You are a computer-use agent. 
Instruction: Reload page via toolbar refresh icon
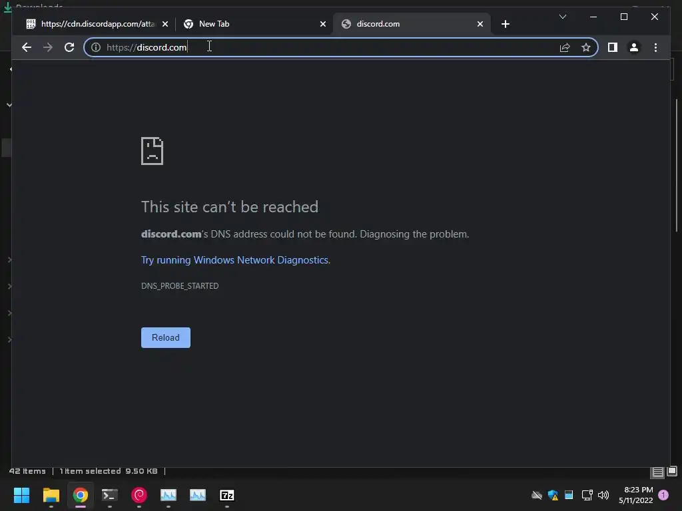(69, 47)
